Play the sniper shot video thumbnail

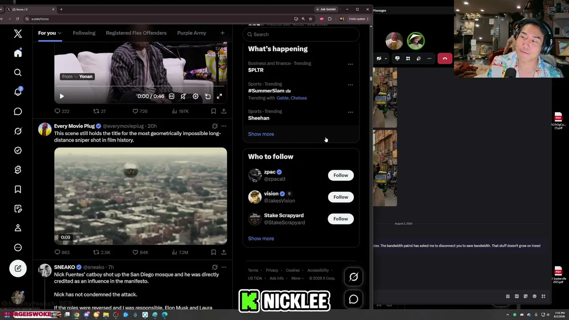coord(140,196)
